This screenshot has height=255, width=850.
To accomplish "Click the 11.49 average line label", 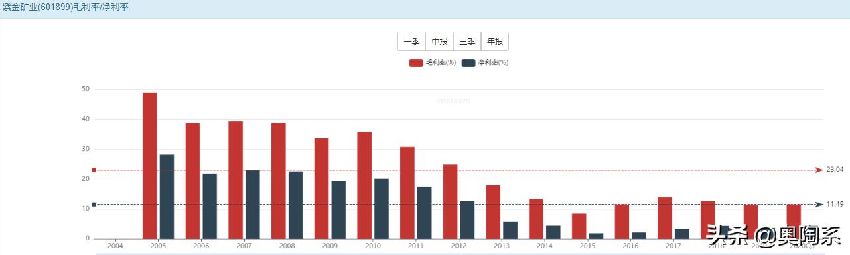I will pos(835,204).
